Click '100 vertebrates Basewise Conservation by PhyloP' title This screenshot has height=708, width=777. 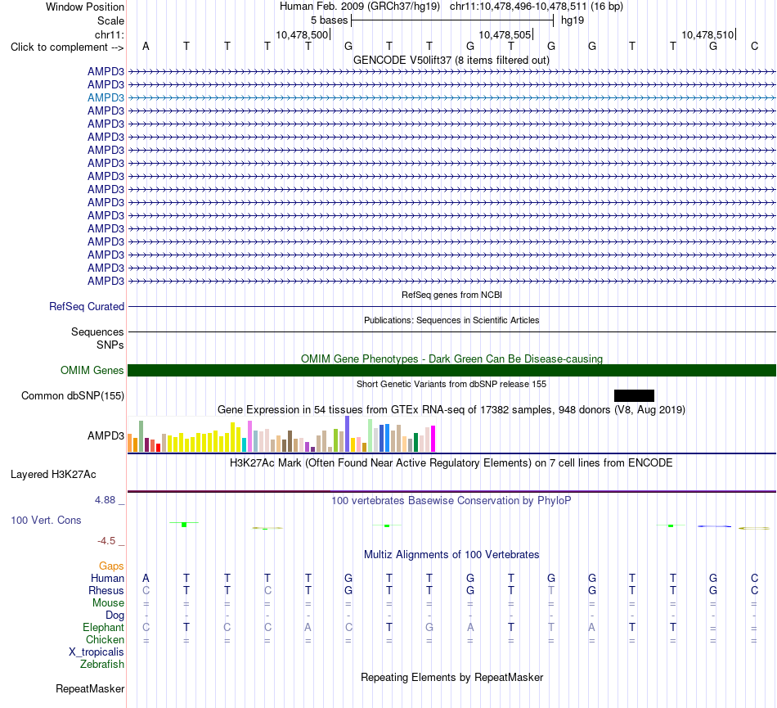click(451, 500)
